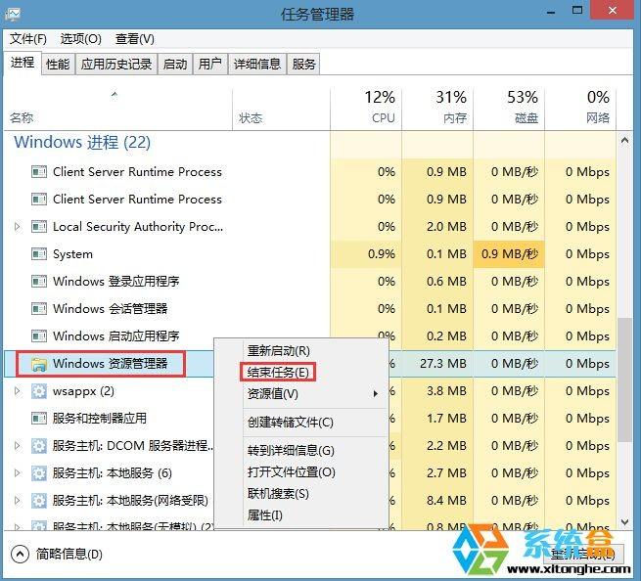Viewport: 641px width, 581px height.
Task: Open the 详细信息 tab
Action: coord(256,65)
